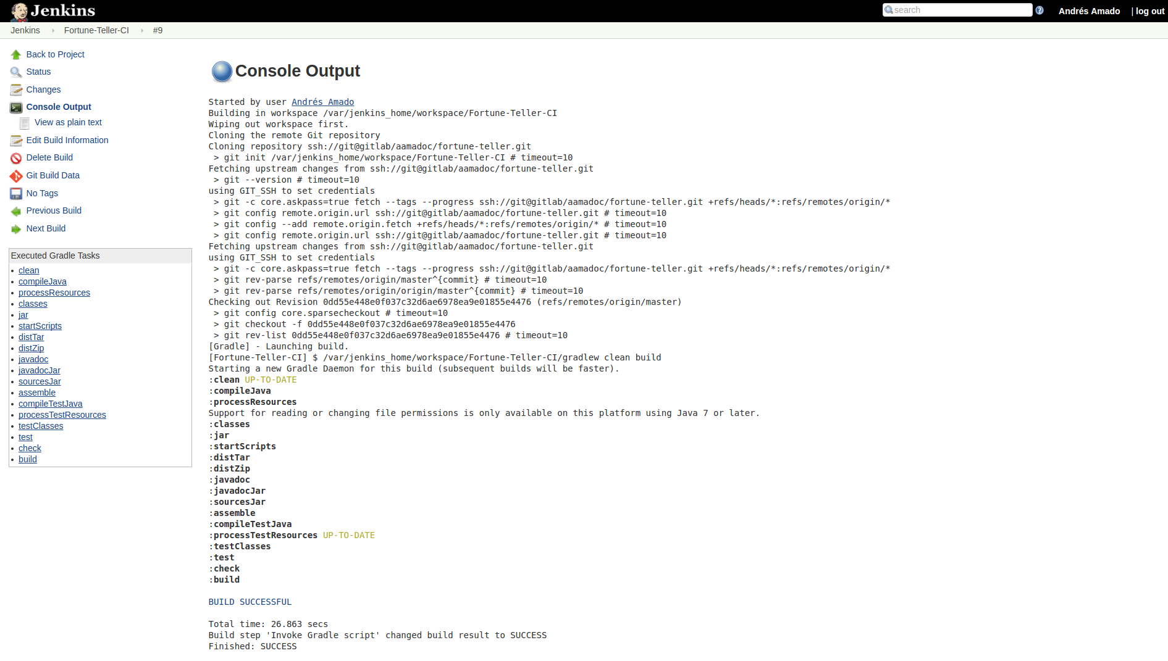Click the Changes notepad icon

16,90
